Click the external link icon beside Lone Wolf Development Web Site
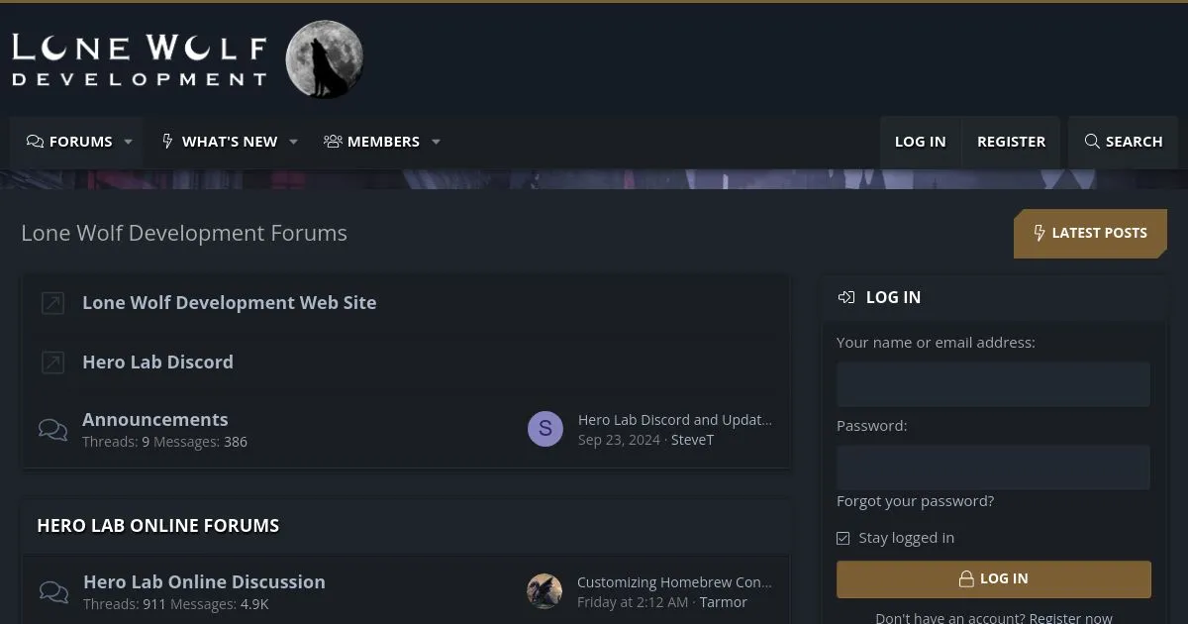The width and height of the screenshot is (1188, 624). 52,303
